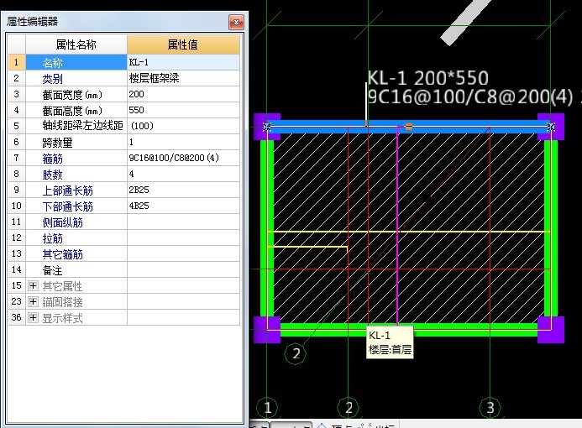The width and height of the screenshot is (582, 428).
Task: Click the empty 其它箍筋 value cell
Action: 183,253
